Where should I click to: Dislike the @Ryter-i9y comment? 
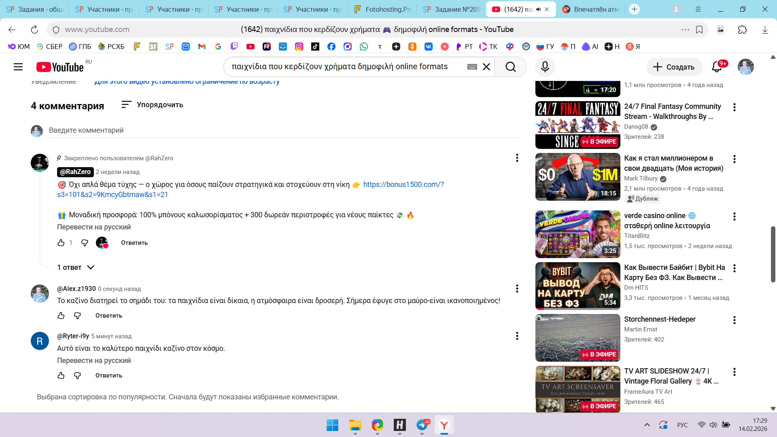tap(78, 375)
